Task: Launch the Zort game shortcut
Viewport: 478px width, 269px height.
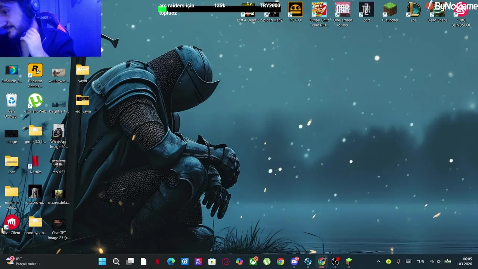Action: click(366, 12)
